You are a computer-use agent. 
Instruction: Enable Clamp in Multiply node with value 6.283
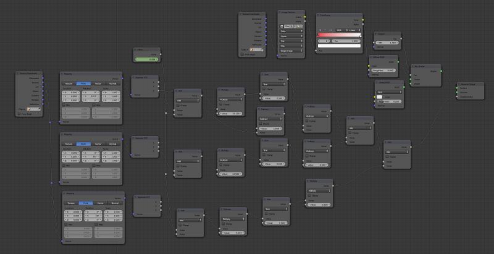[x=223, y=224]
